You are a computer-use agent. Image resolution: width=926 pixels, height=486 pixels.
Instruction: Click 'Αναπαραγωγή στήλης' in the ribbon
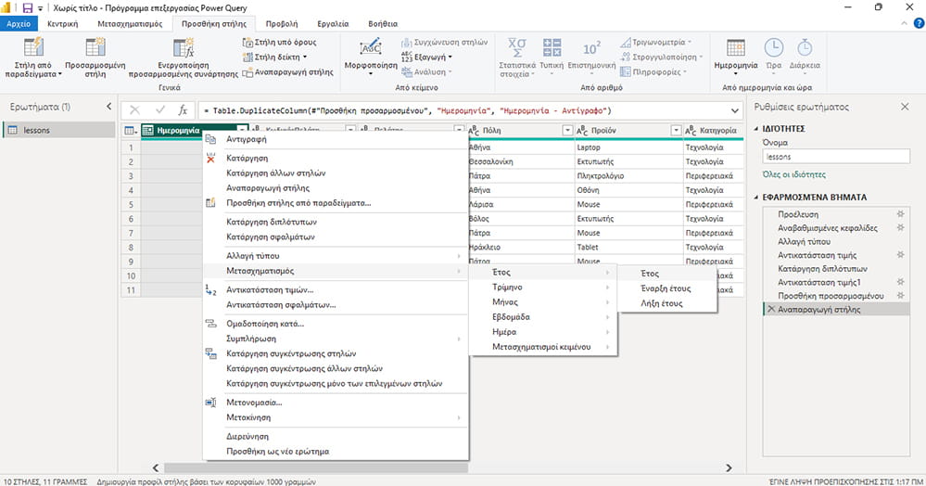click(x=288, y=71)
